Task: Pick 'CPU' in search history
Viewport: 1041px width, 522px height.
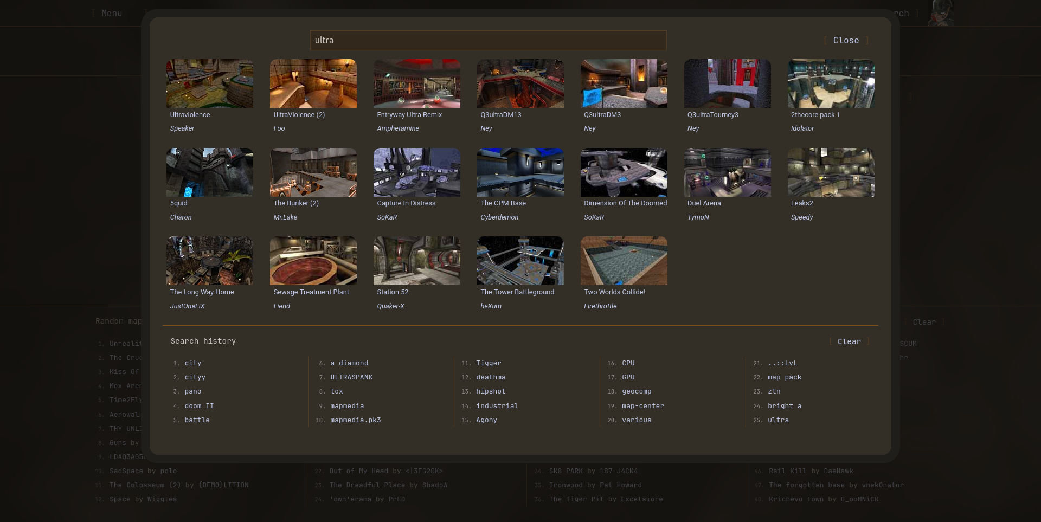Action: [x=628, y=363]
